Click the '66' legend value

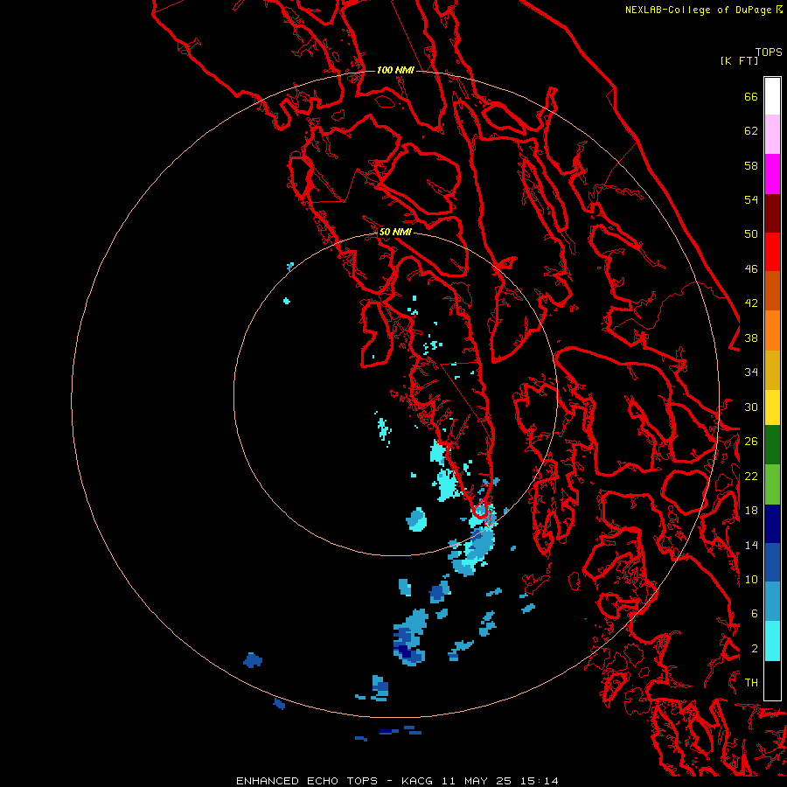tap(751, 96)
